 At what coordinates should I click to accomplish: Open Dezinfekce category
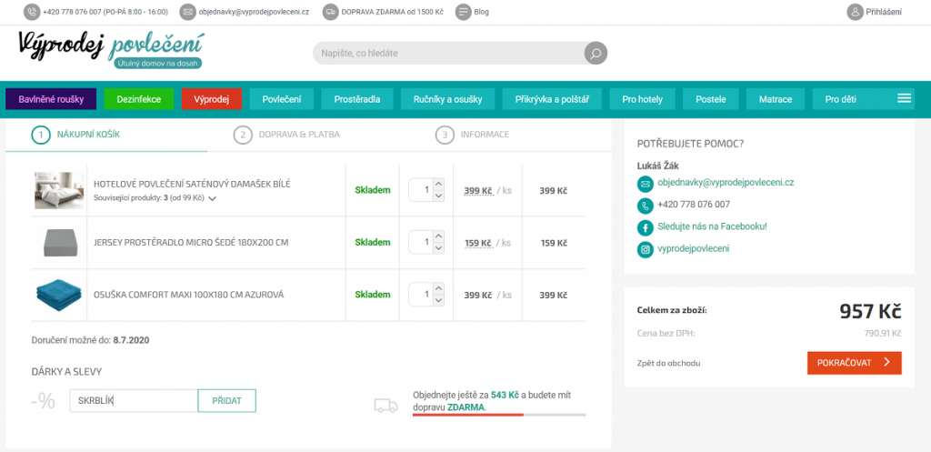pyautogui.click(x=139, y=99)
